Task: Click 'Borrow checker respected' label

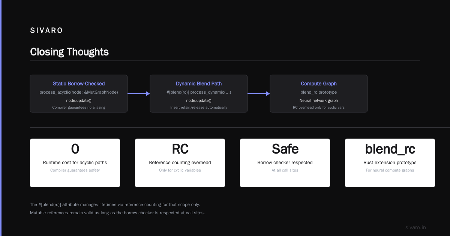Action: pos(285,163)
